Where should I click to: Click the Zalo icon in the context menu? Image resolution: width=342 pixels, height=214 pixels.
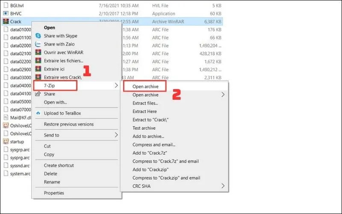point(38,44)
